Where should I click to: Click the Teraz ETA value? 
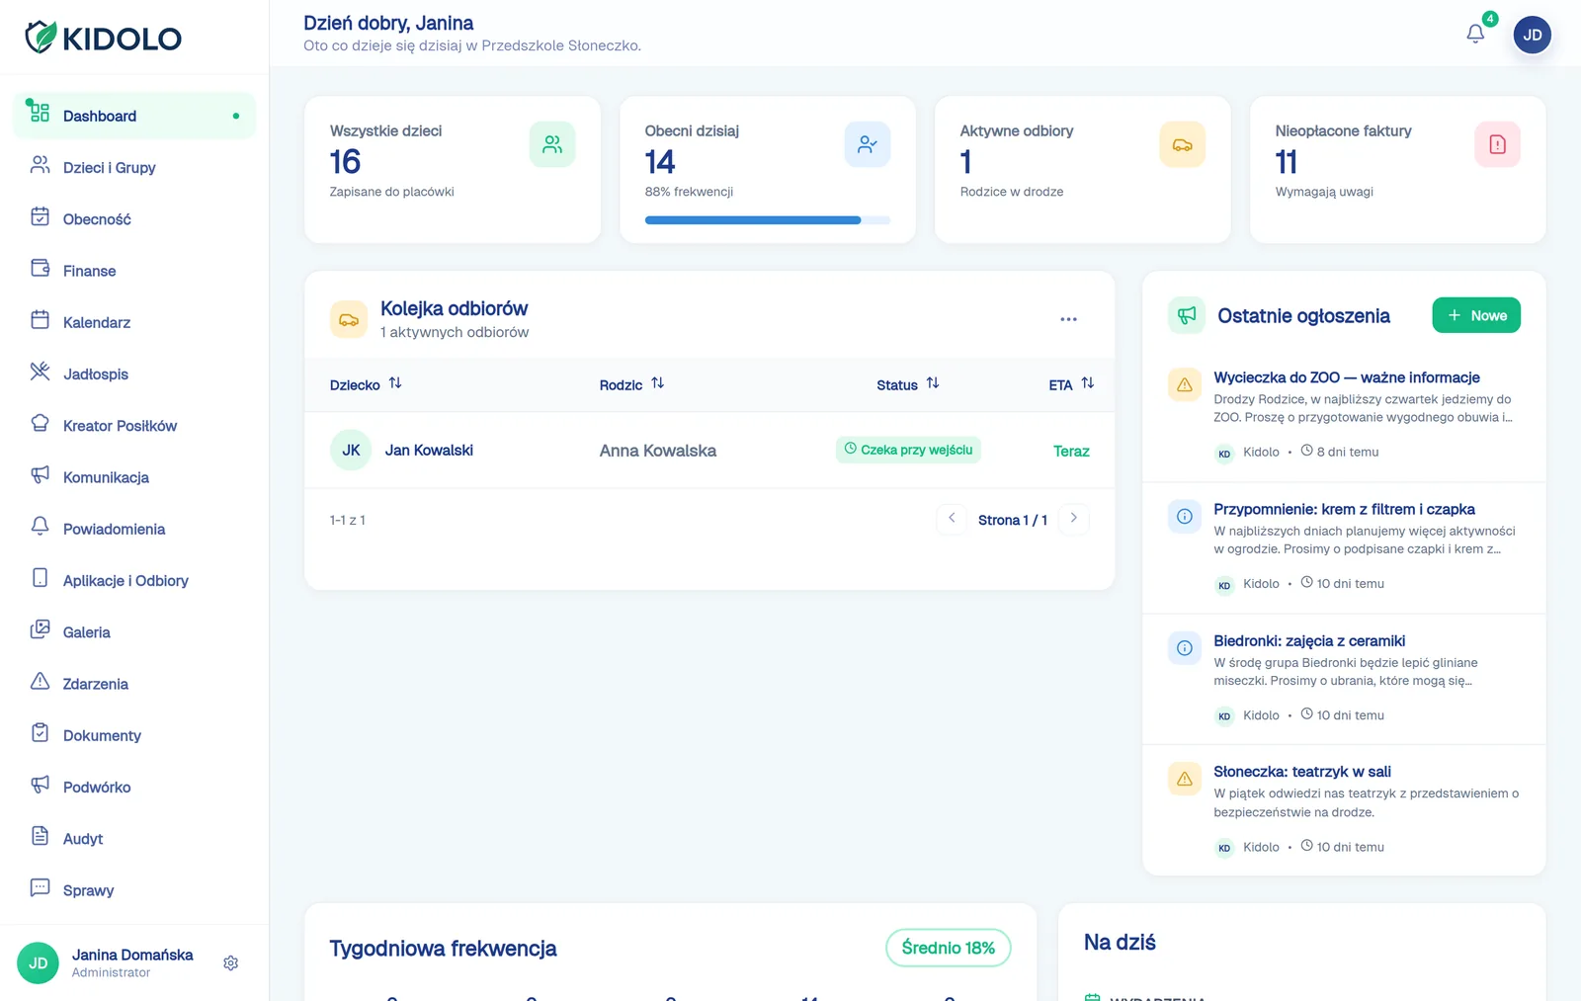coord(1071,451)
